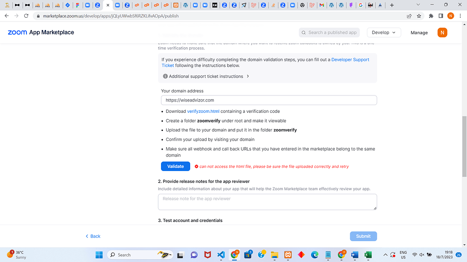Reload the current page

click(x=26, y=15)
